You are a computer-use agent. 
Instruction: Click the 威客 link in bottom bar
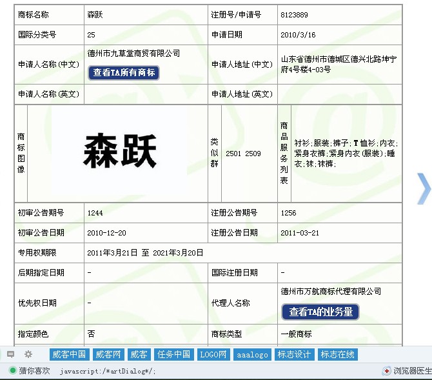click(x=138, y=354)
